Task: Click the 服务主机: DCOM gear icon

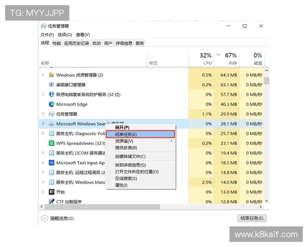Action: pyautogui.click(x=51, y=153)
